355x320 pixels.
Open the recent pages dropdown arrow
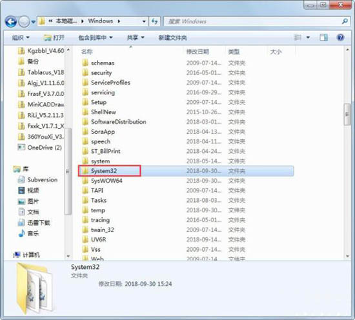(34, 22)
